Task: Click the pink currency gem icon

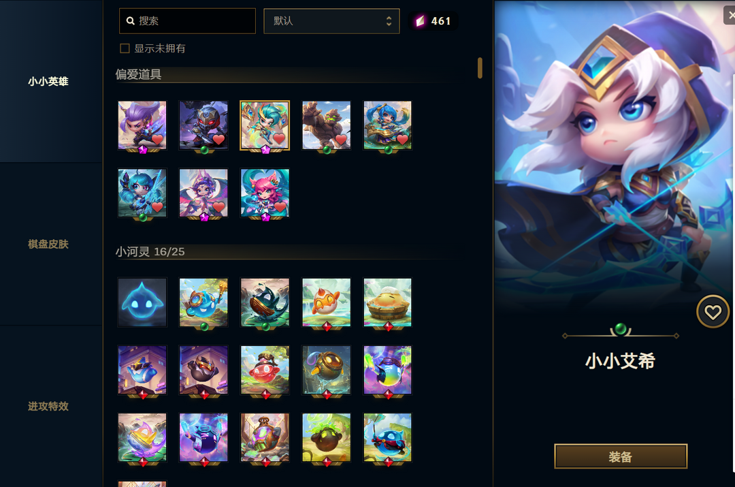Action: pos(420,21)
